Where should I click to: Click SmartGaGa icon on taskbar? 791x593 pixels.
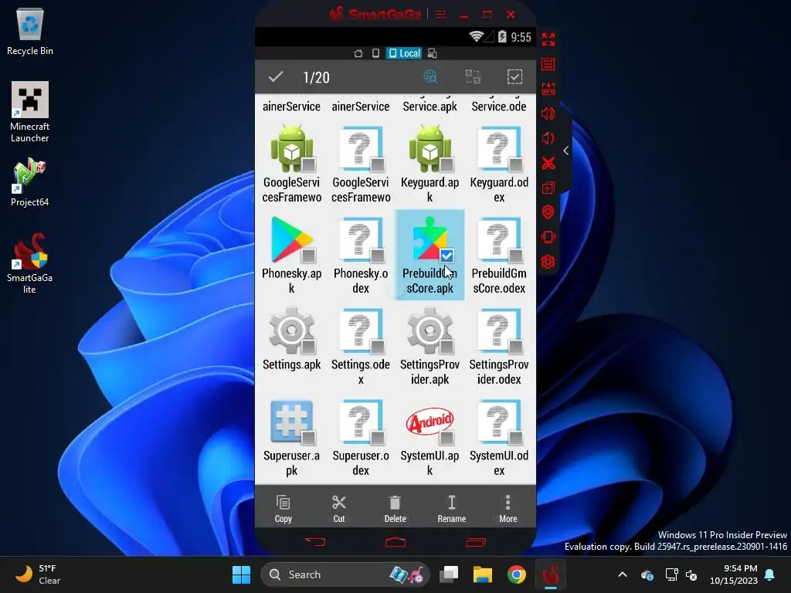click(x=550, y=574)
